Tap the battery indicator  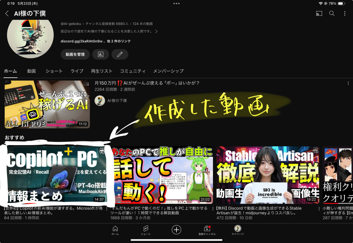pyautogui.click(x=341, y=4)
